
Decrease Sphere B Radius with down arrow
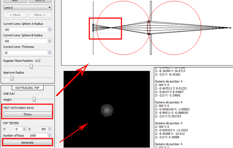click(50, 42)
